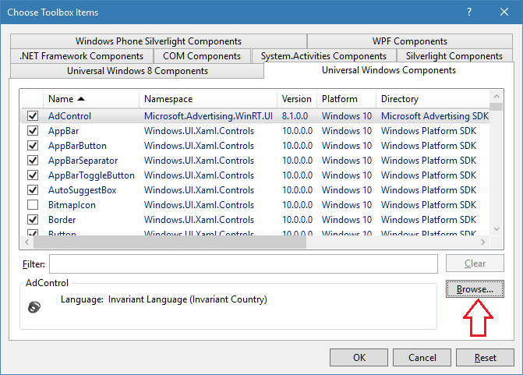523x375 pixels.
Task: Enable the BitmapIcon checkbox
Action: (x=33, y=205)
